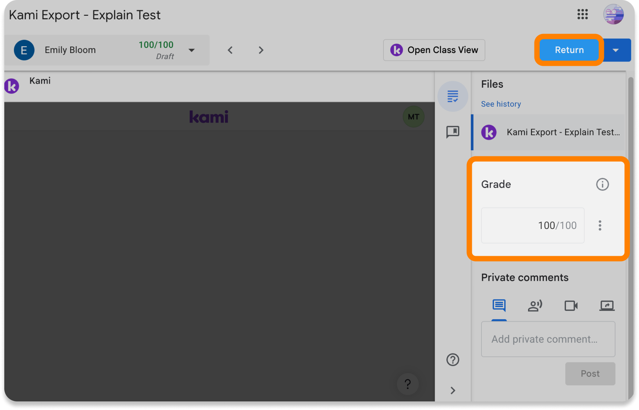Click the 100/100 Draft grade text

point(156,50)
